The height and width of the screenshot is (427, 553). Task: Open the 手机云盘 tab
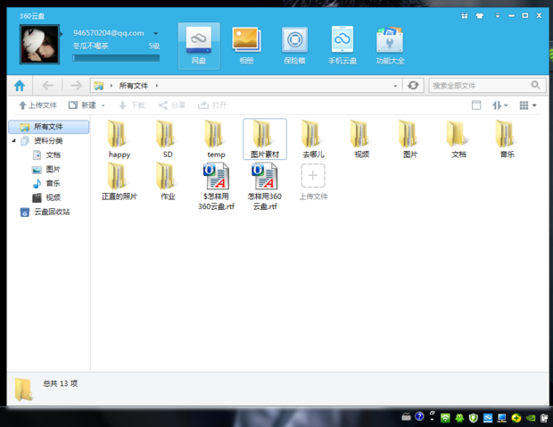coord(343,46)
